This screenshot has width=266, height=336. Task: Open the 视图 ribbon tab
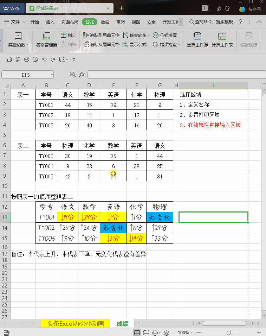[x=136, y=22]
